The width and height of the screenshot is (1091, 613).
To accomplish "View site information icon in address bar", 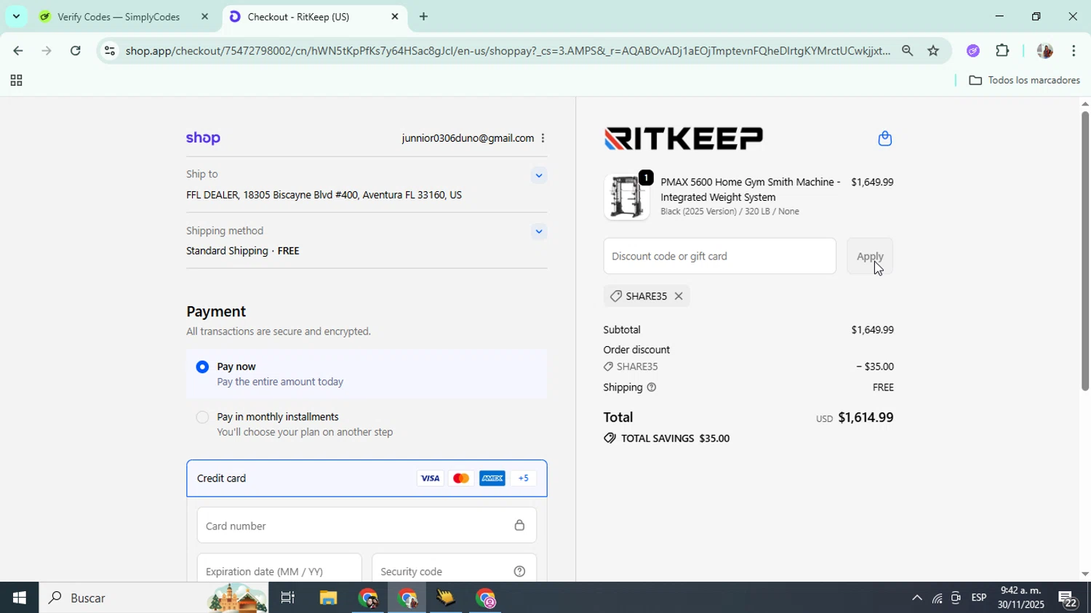I will (110, 51).
